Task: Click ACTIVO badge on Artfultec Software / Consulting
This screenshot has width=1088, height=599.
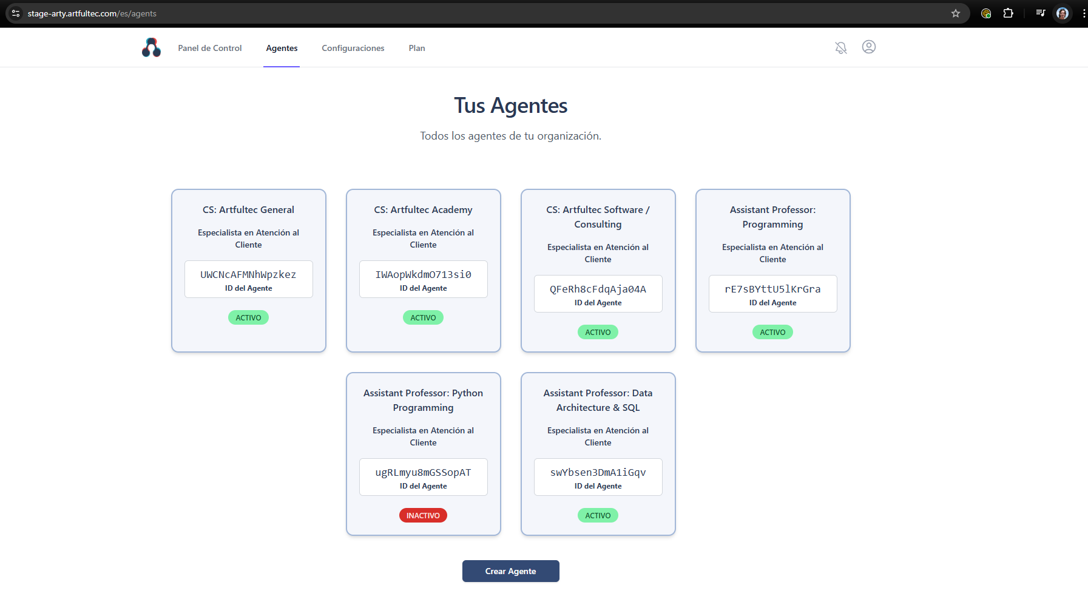Action: (598, 332)
